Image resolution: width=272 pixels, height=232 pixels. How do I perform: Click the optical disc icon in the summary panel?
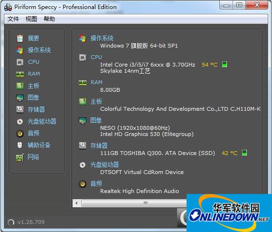pos(83,165)
